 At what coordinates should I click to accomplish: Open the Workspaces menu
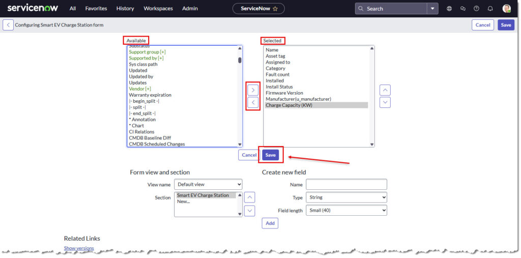tap(158, 9)
